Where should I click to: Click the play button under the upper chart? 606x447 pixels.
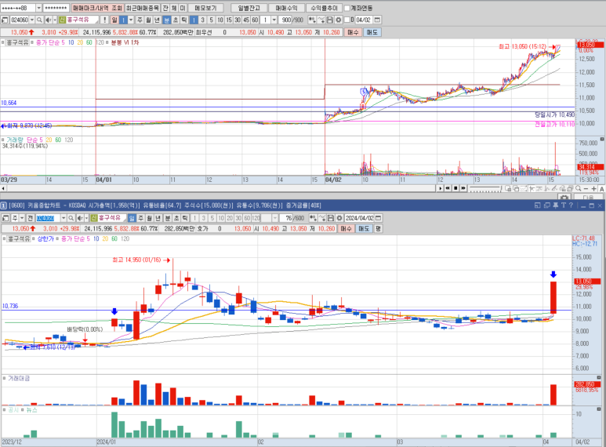441,188
